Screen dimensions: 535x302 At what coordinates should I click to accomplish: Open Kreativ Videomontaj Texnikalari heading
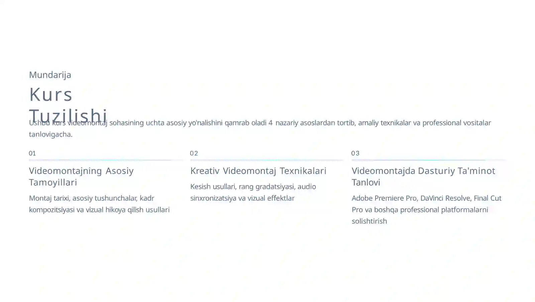click(258, 171)
